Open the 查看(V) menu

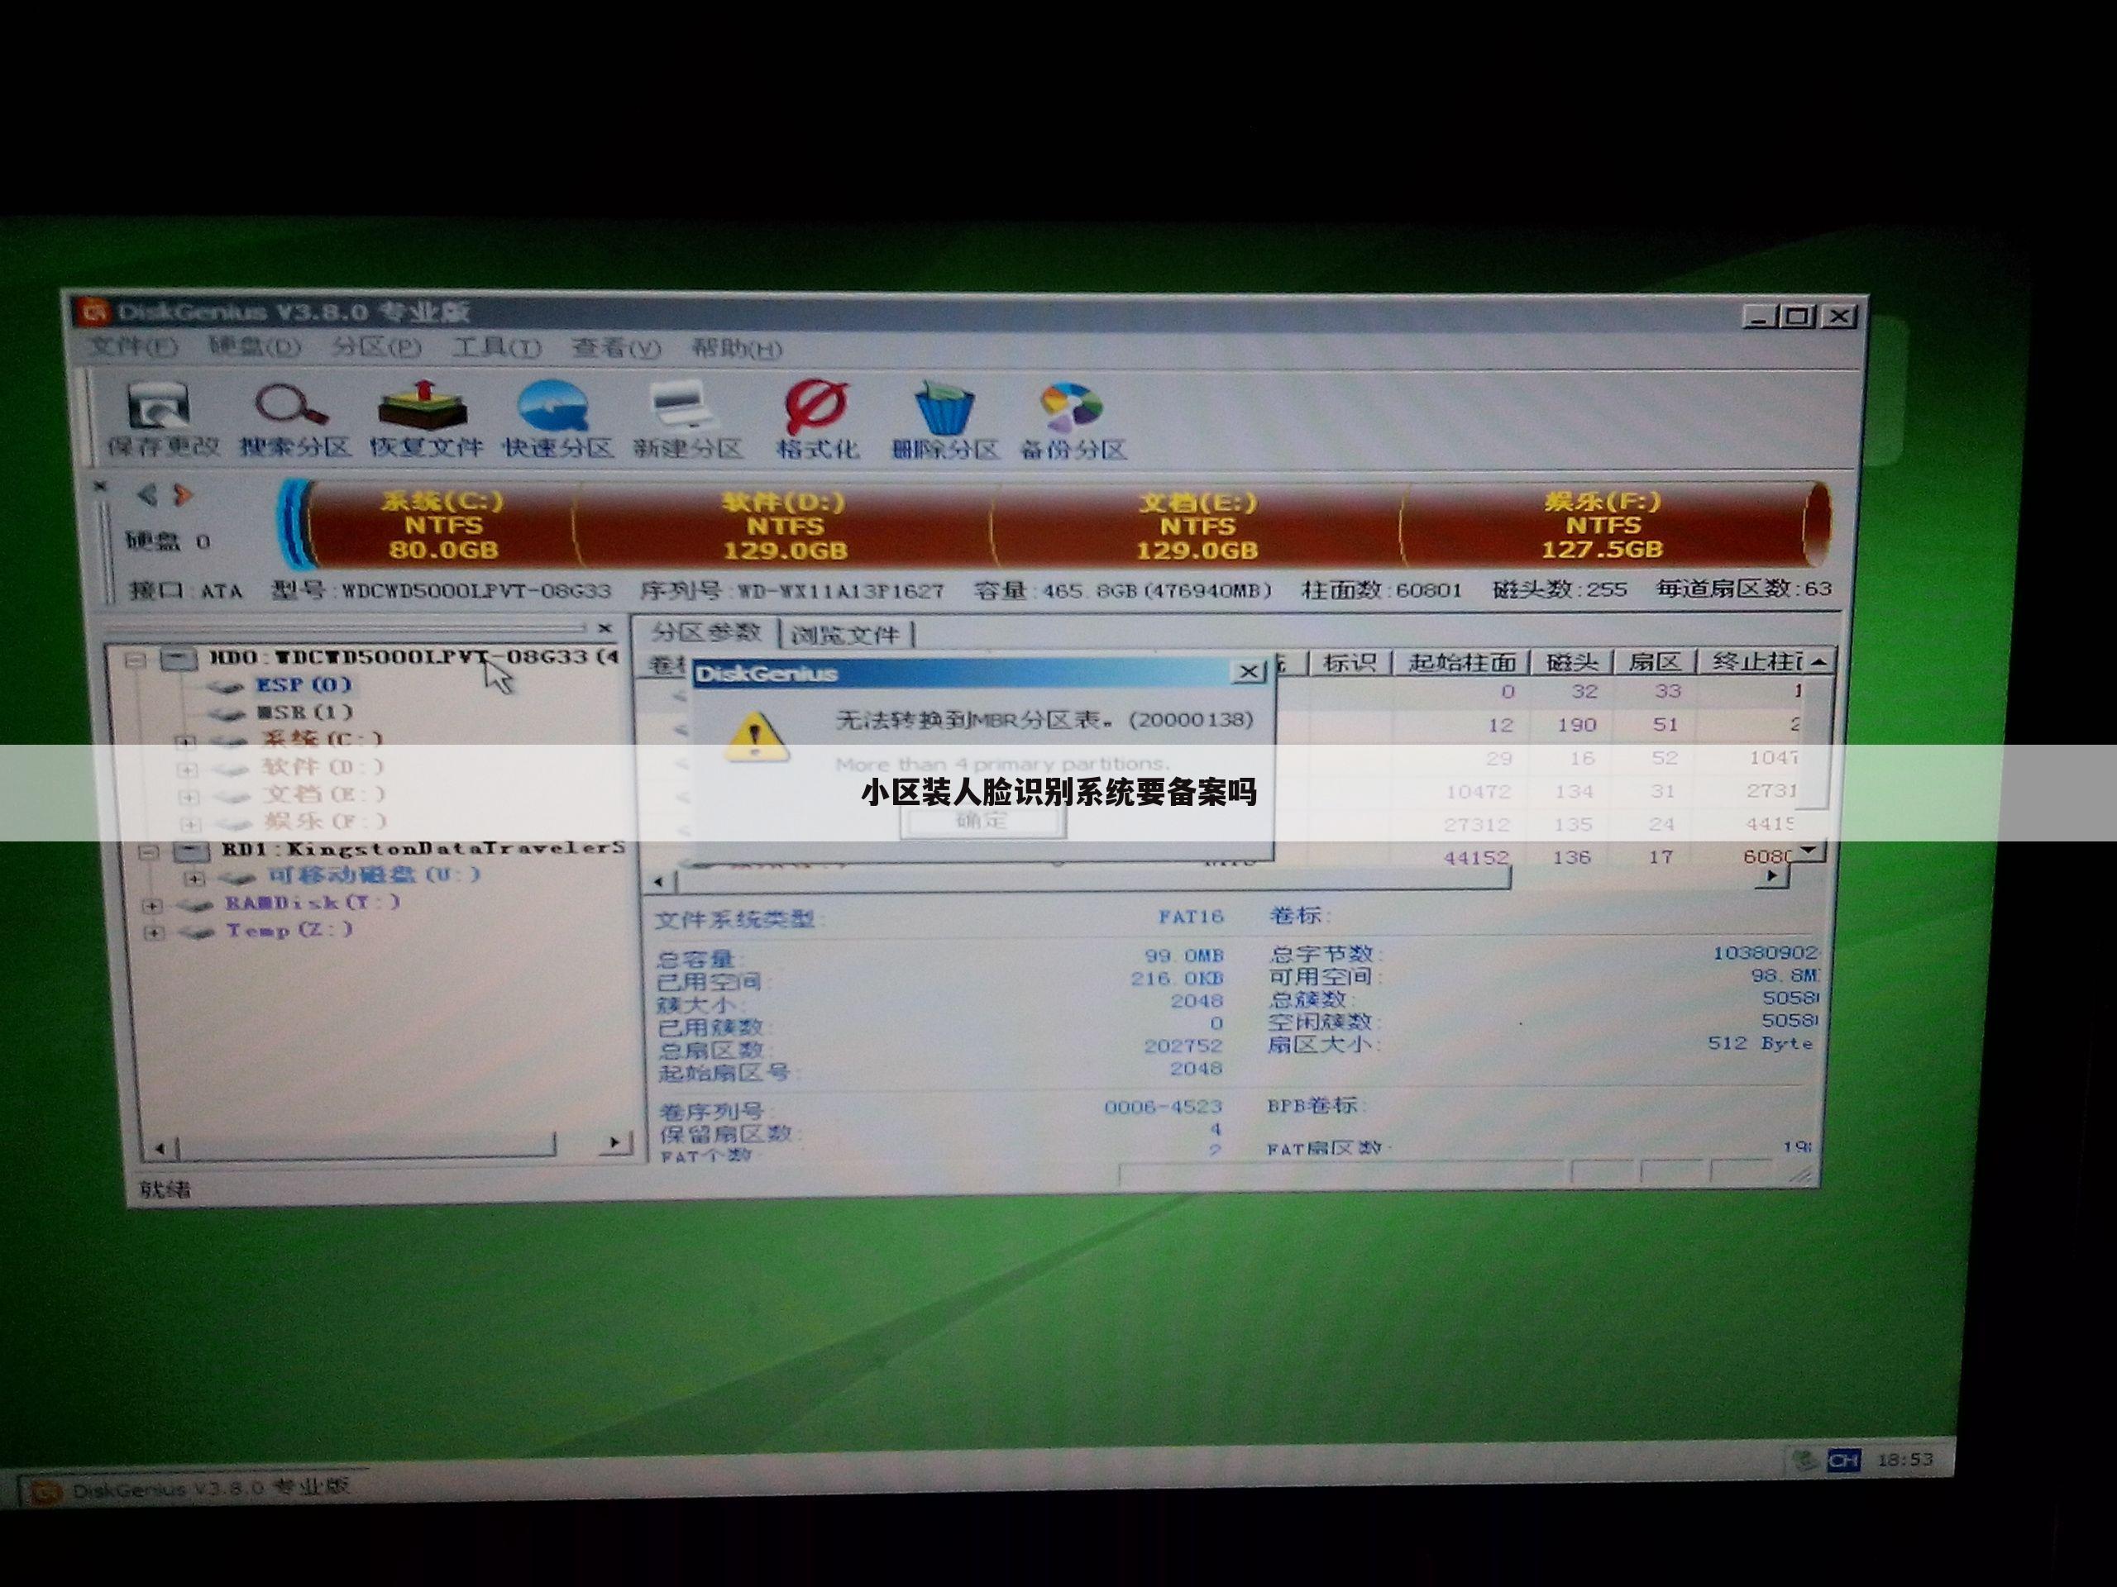coord(616,348)
